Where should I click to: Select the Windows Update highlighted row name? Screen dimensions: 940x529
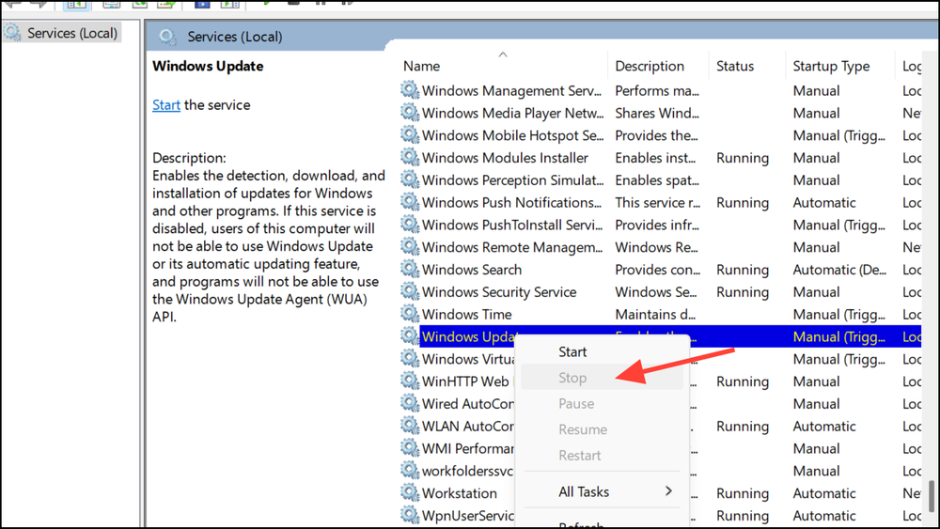pos(468,336)
